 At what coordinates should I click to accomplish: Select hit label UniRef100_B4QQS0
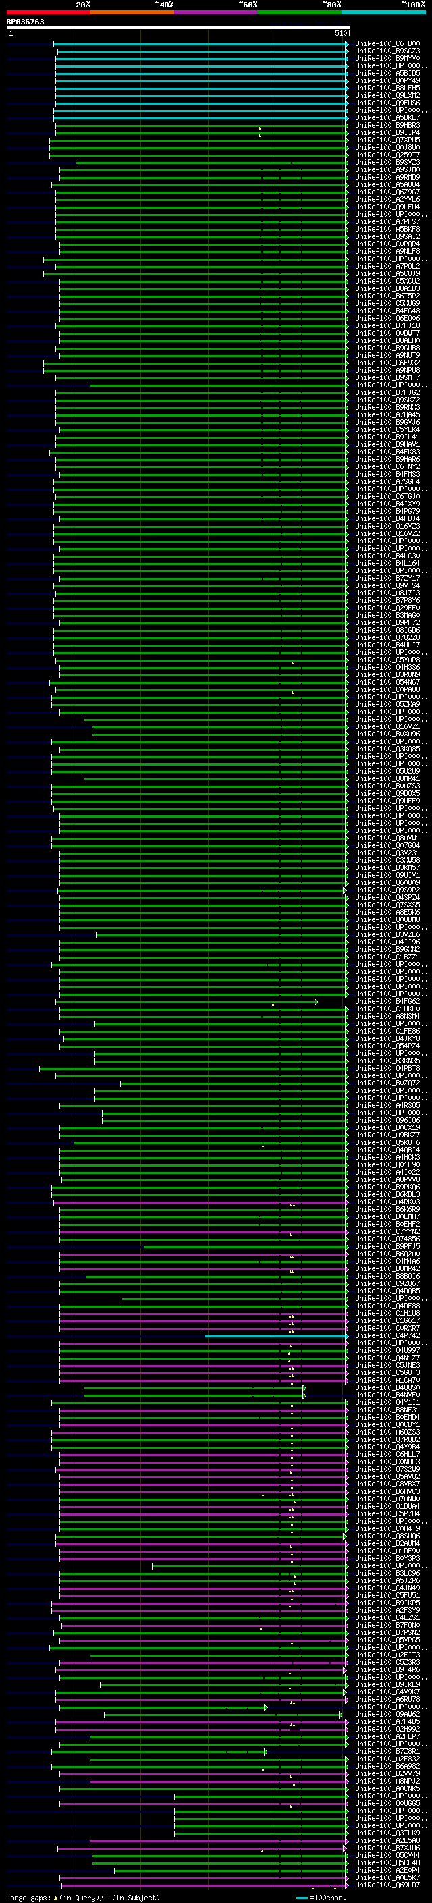click(387, 1387)
